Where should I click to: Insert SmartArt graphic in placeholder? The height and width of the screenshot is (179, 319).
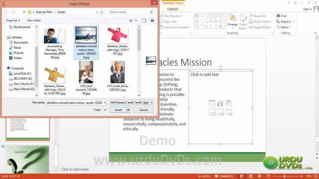(x=229, y=103)
